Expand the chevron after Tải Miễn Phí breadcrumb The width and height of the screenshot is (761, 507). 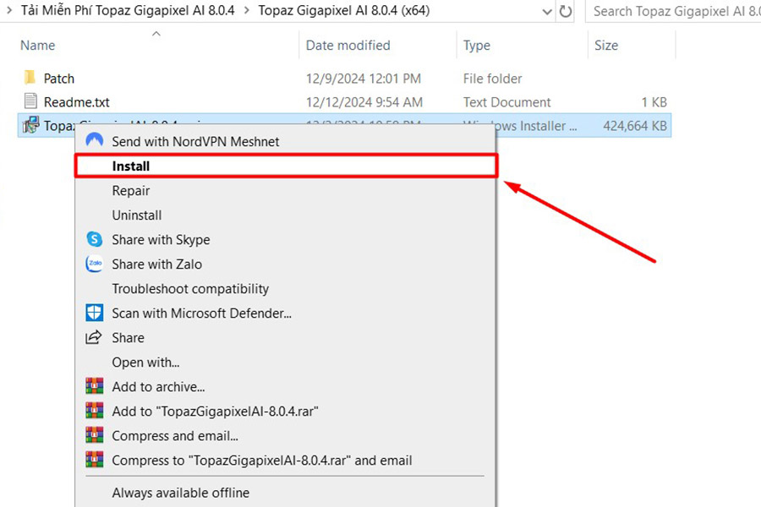(246, 10)
